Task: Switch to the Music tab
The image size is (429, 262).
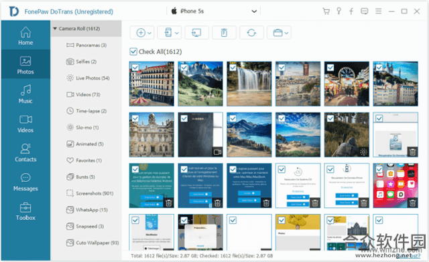Action: 25,94
